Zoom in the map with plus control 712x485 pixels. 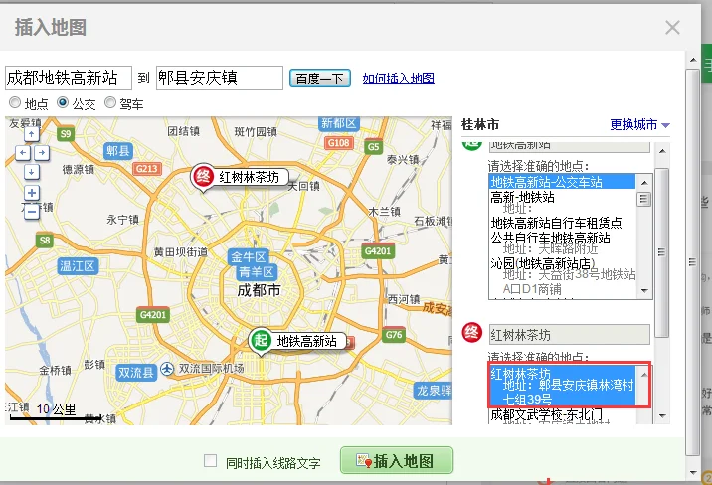coord(32,193)
